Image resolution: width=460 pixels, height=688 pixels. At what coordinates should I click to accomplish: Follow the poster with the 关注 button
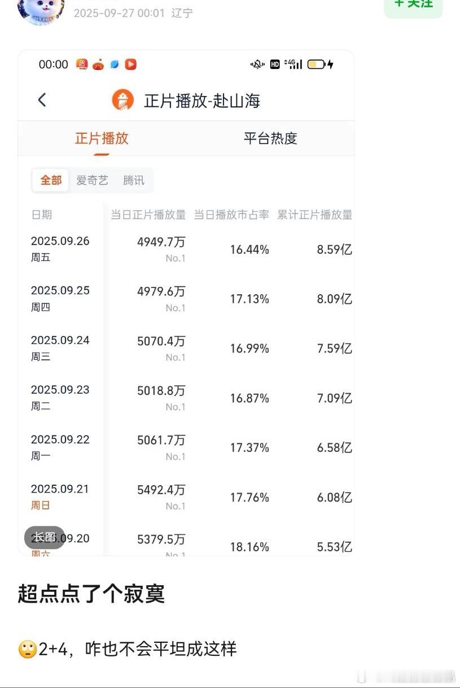click(414, 6)
